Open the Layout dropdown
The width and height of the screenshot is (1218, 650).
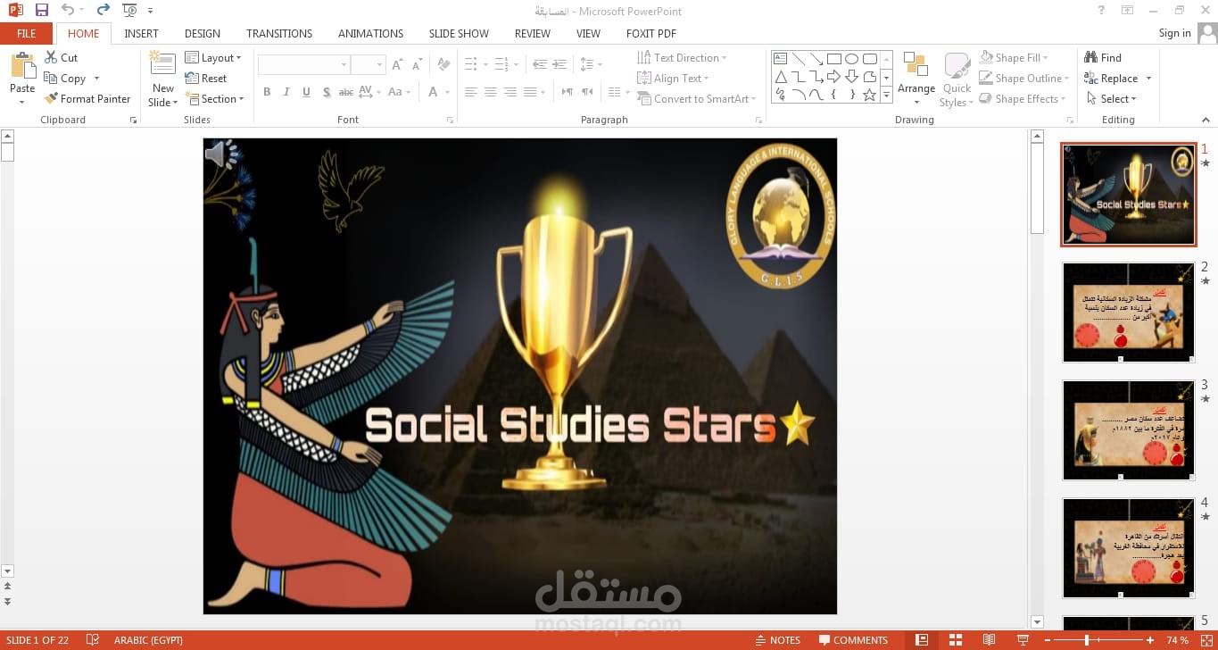tap(213, 57)
